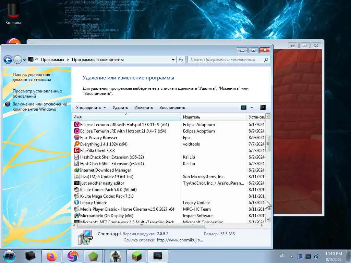Expand the breadcrumb arrow after Программы
The image size is (351, 263).
[68, 60]
